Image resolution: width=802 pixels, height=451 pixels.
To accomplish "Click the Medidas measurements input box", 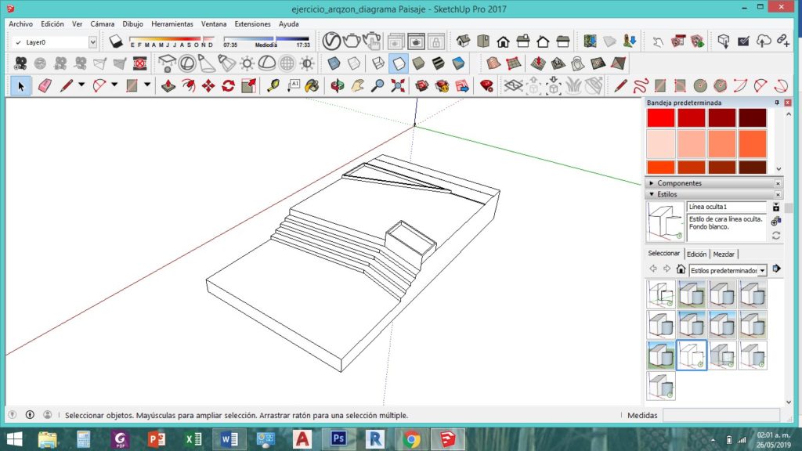I will (x=721, y=415).
